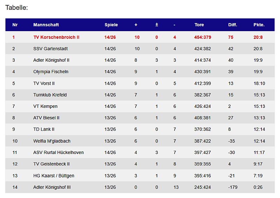
Task: Click Adler Königshof III team name
Action: tap(52, 187)
